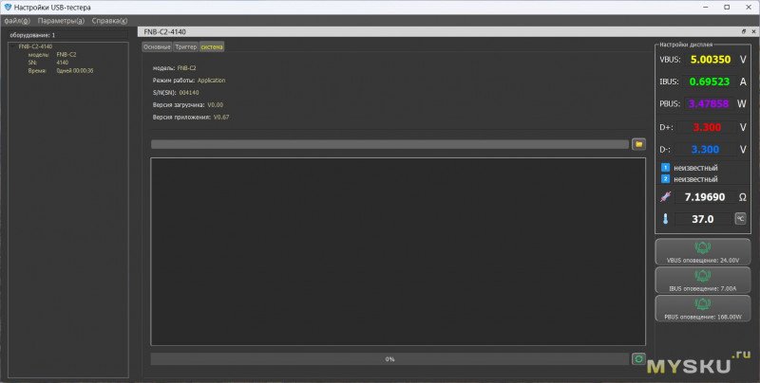Float the FNB-C2-4140 dock panel

click(x=743, y=31)
